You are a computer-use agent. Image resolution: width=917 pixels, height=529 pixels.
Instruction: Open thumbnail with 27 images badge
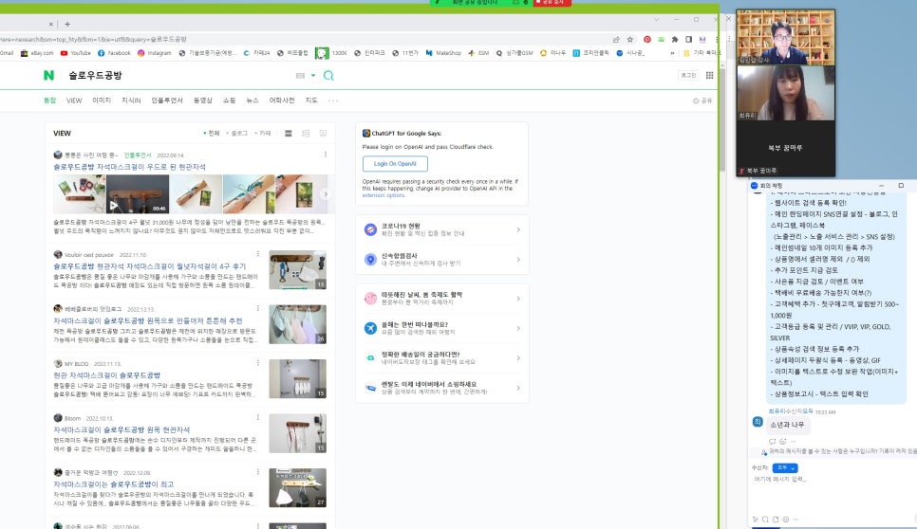tap(298, 487)
